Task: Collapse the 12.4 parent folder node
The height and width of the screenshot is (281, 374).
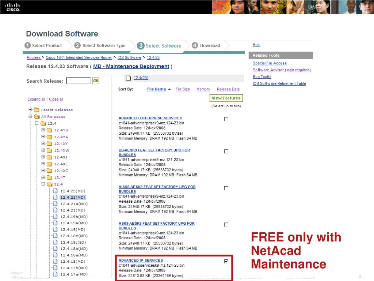Action: click(x=37, y=123)
